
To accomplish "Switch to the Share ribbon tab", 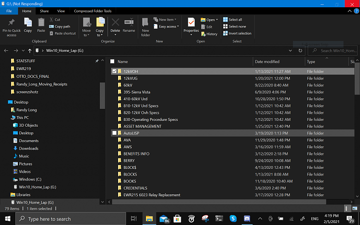I will 44,11.
